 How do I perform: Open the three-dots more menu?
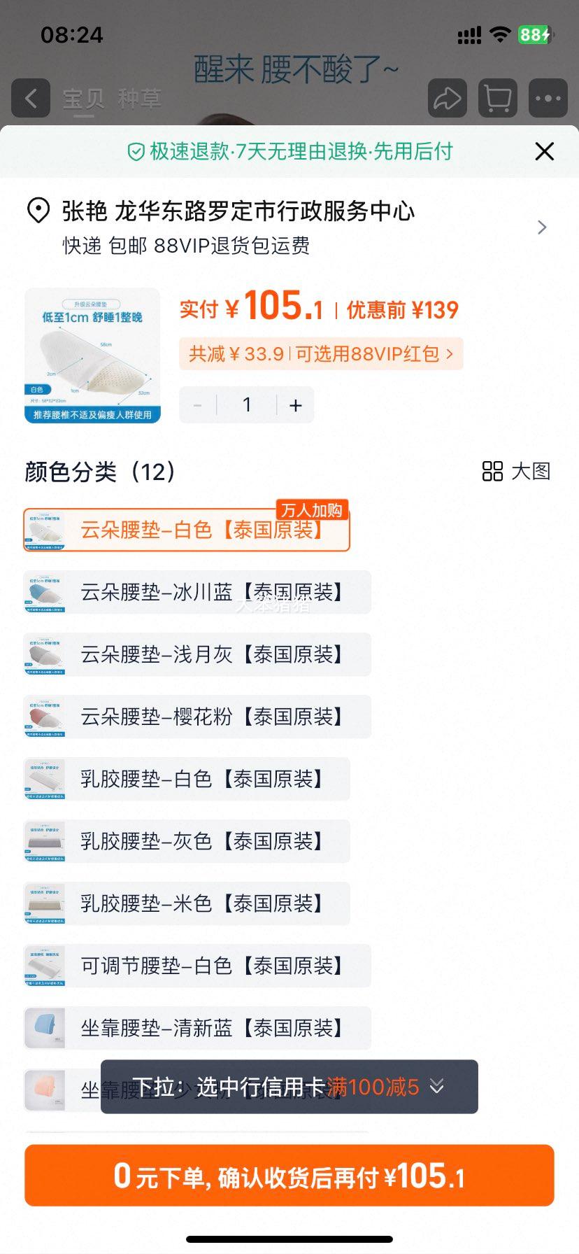548,98
